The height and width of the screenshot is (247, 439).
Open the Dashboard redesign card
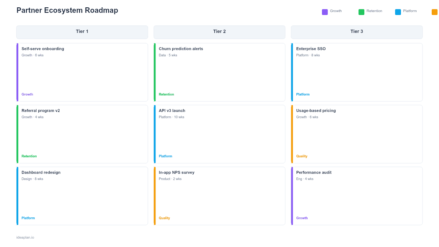tap(82, 195)
